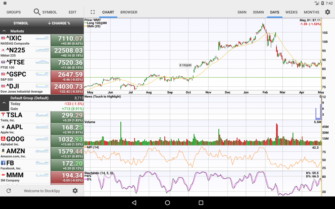The image size is (335, 209).
Task: Collapse the Markets section
Action: point(4,31)
